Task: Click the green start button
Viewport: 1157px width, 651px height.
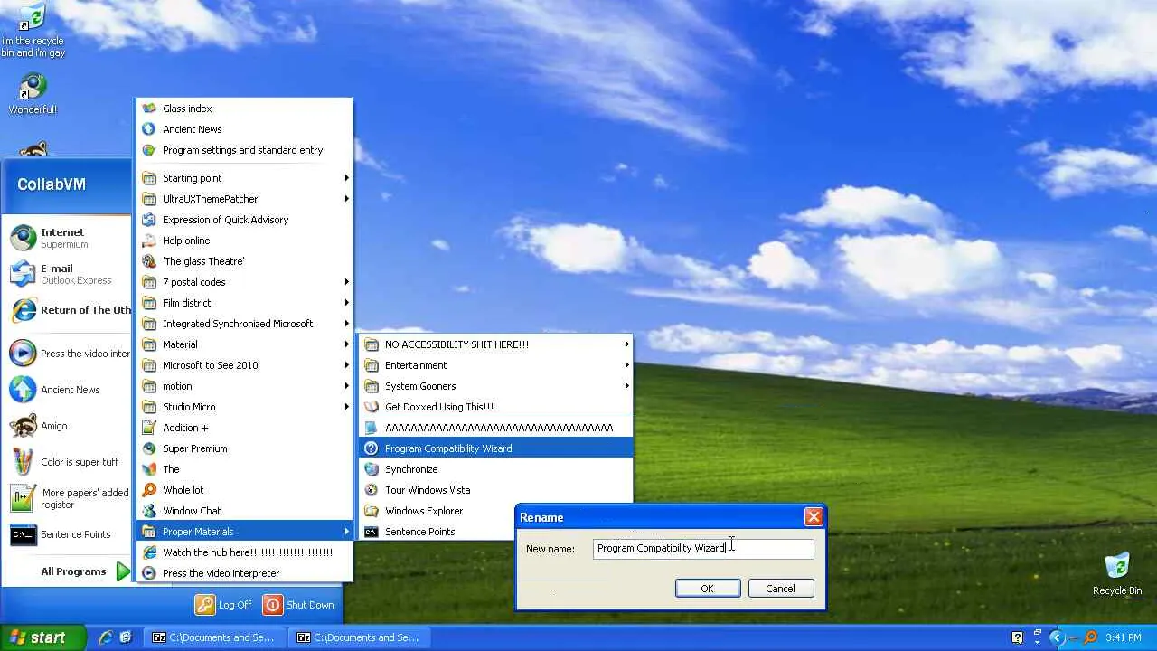Action: [42, 637]
